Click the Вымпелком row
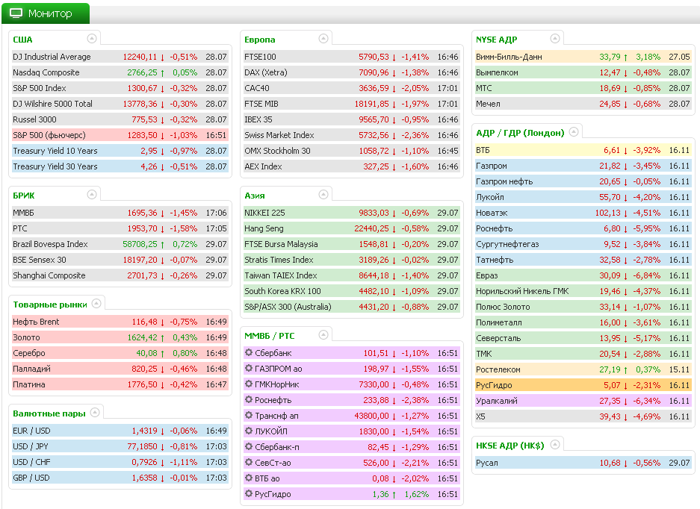Image resolution: width=700 pixels, height=509 pixels. click(x=583, y=72)
